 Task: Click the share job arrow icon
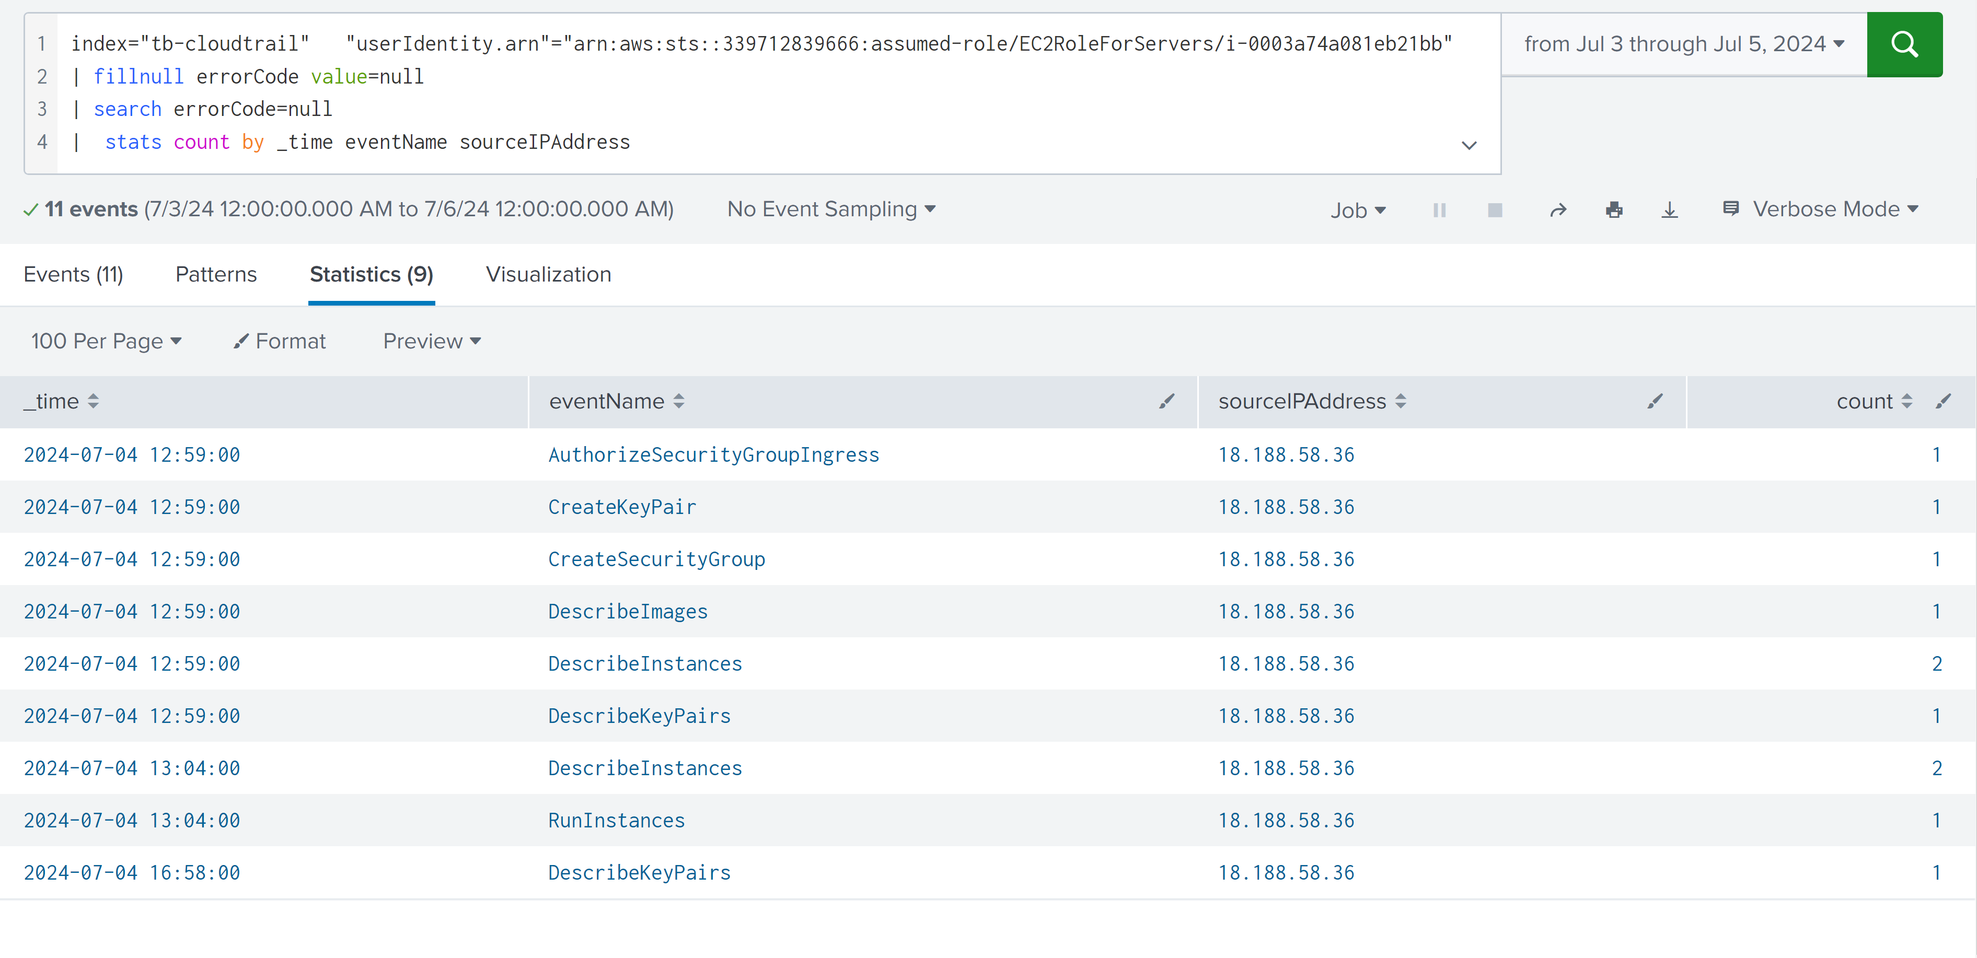point(1557,210)
